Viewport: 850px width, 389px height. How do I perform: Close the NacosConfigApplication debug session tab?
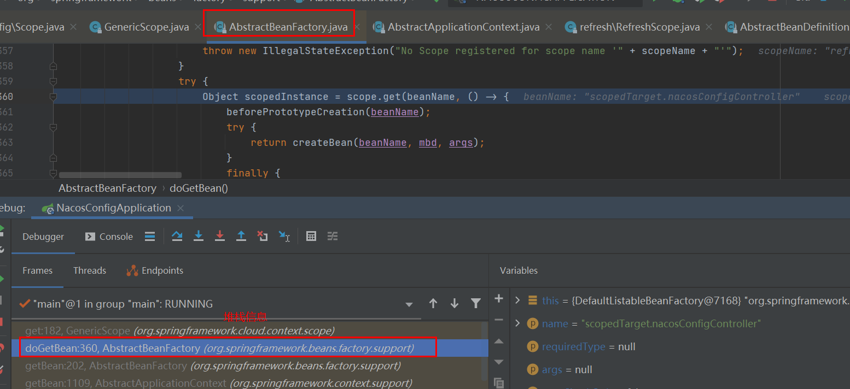tap(181, 208)
